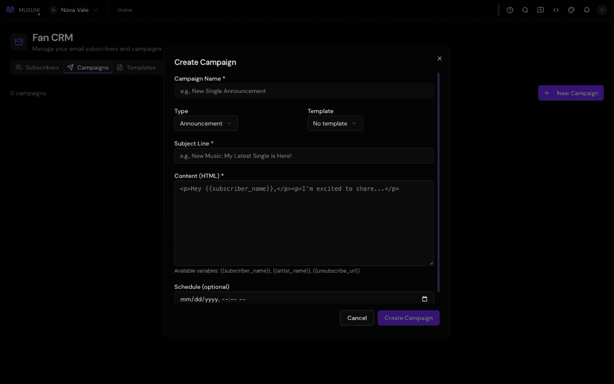Expand the Template dropdown showing No template

[x=335, y=123]
